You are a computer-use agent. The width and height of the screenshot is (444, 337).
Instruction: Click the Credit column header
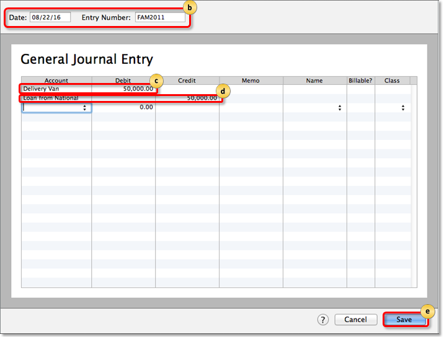point(187,81)
